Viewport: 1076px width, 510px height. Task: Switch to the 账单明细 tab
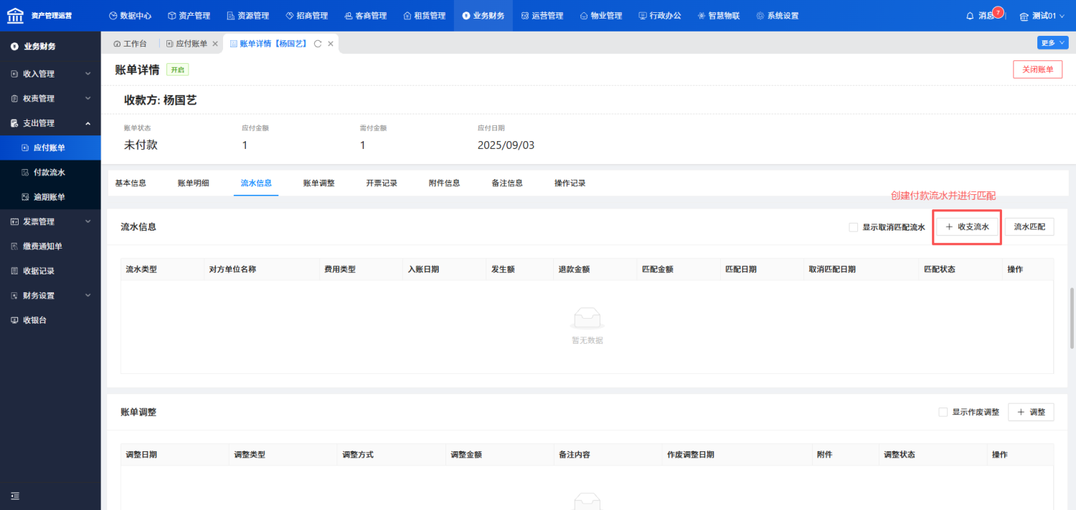tap(194, 183)
